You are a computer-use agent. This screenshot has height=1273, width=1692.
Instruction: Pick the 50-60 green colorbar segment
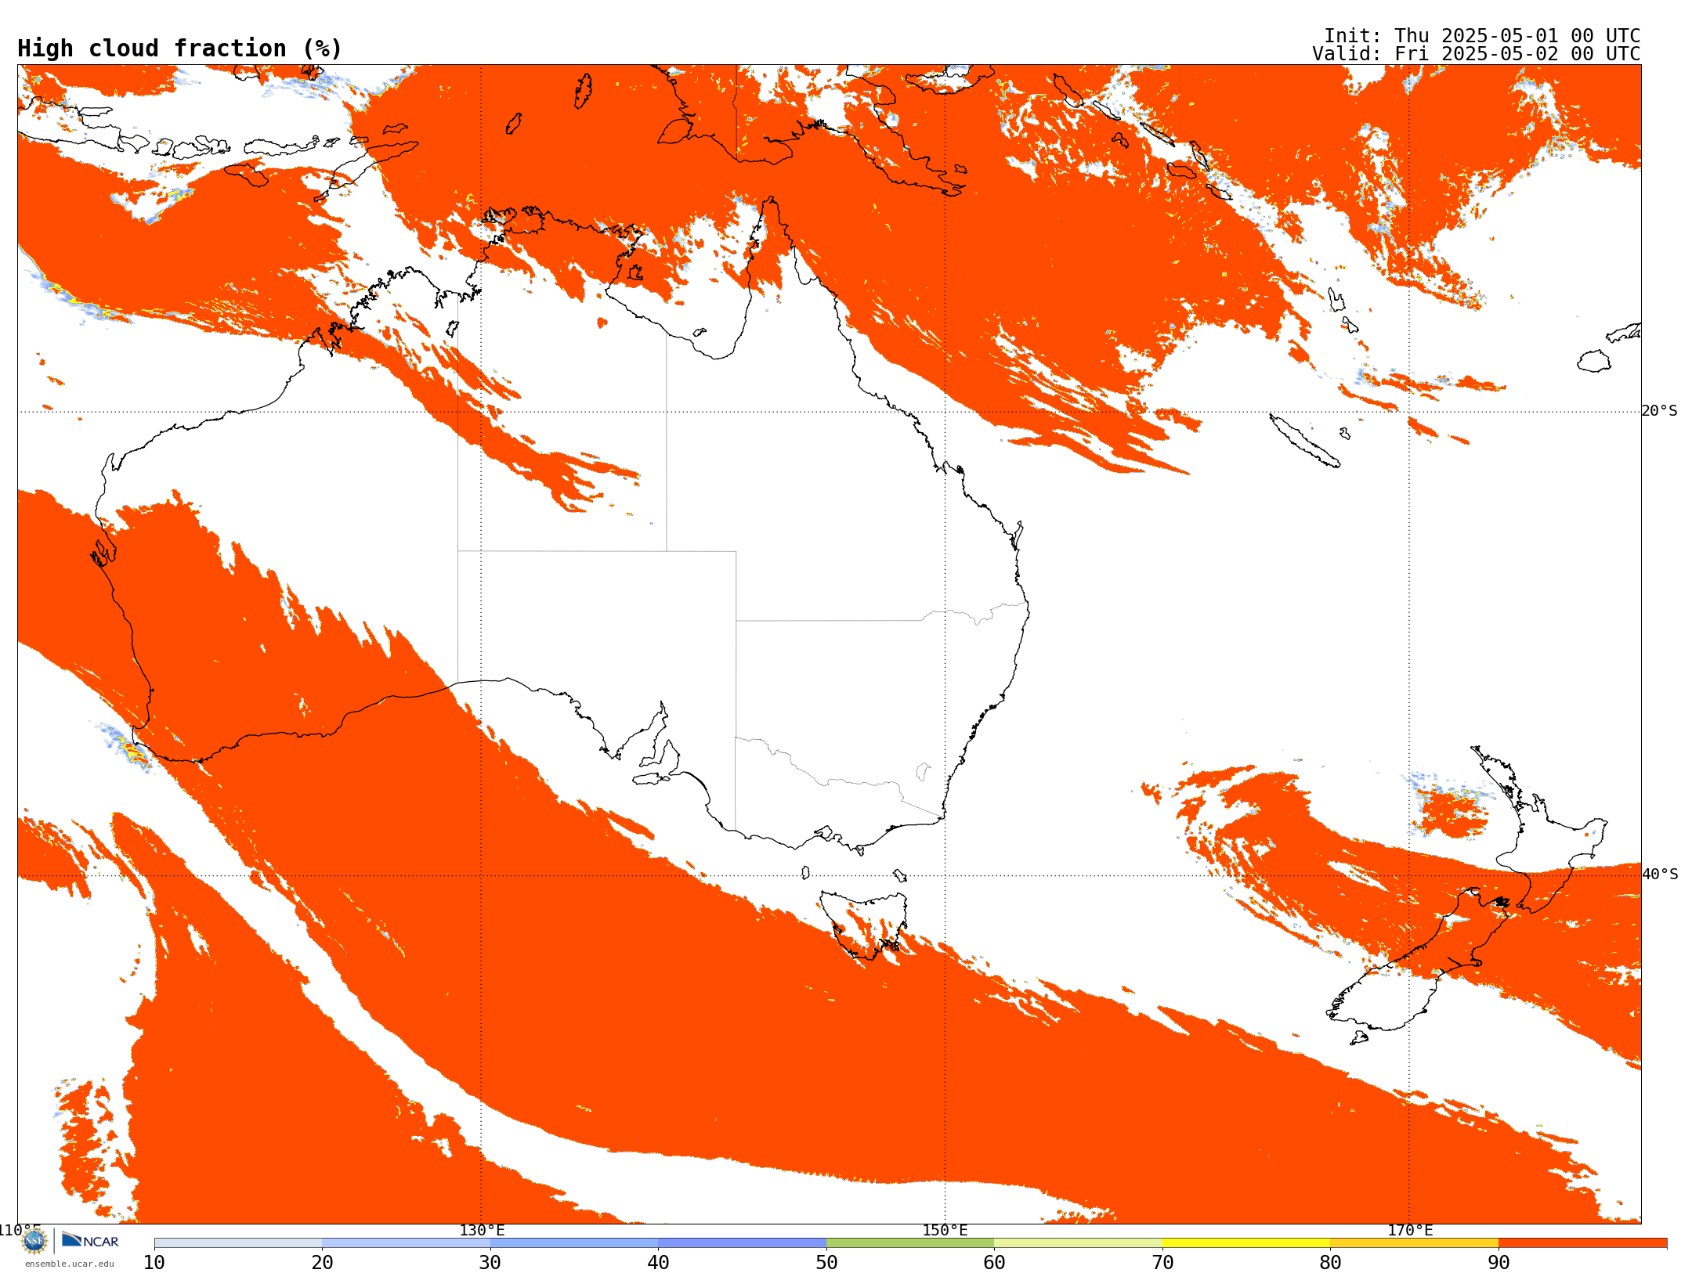tap(910, 1243)
